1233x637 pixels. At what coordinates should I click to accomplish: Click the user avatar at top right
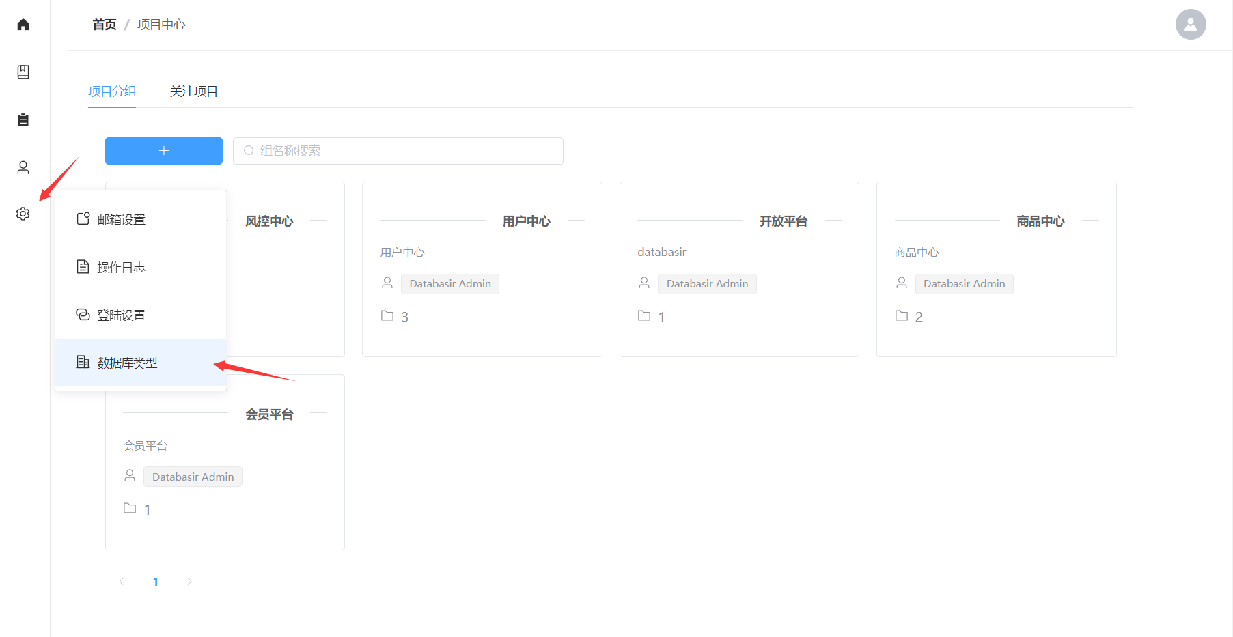1190,25
